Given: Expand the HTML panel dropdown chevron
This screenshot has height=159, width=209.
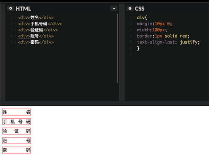Looking at the screenshot, I should (x=114, y=8).
